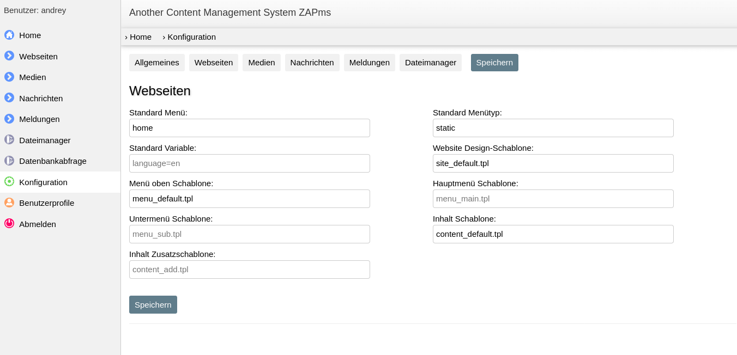The width and height of the screenshot is (737, 355).
Task: Click the 'Inhalt Zusatzschablone:' label
Action: click(172, 254)
